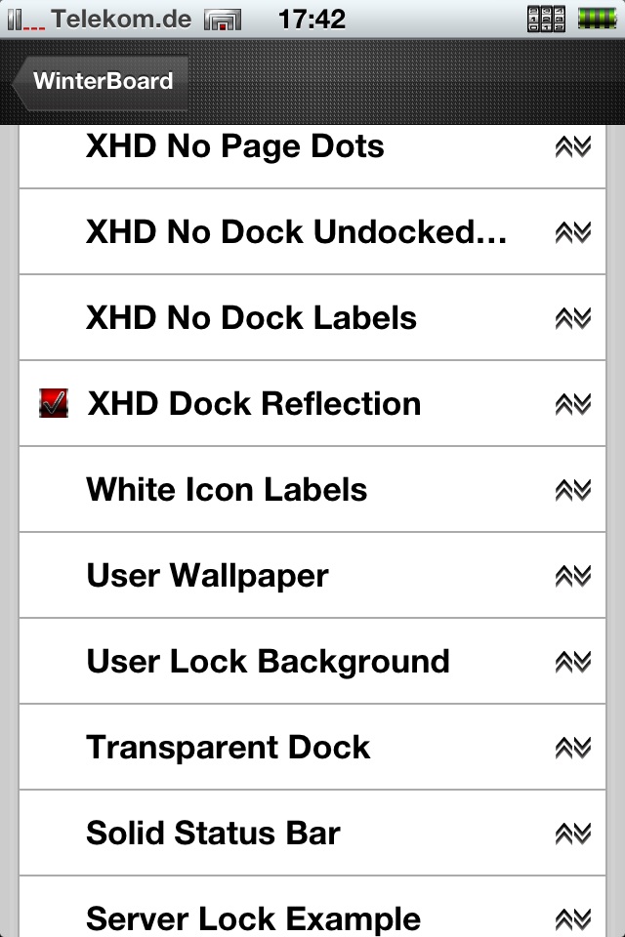This screenshot has width=625, height=937.
Task: Tap the WinterBoard back button
Action: (98, 82)
